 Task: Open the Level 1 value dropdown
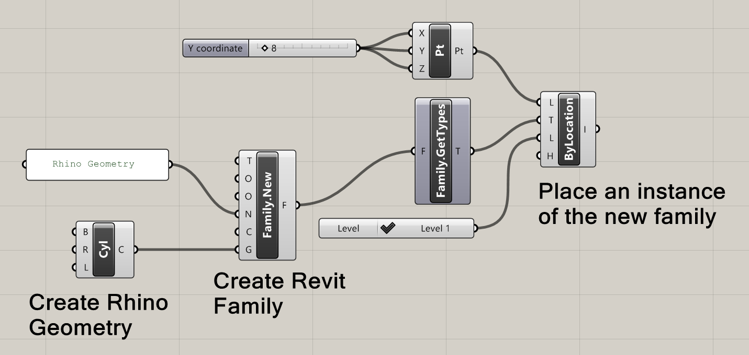435,228
